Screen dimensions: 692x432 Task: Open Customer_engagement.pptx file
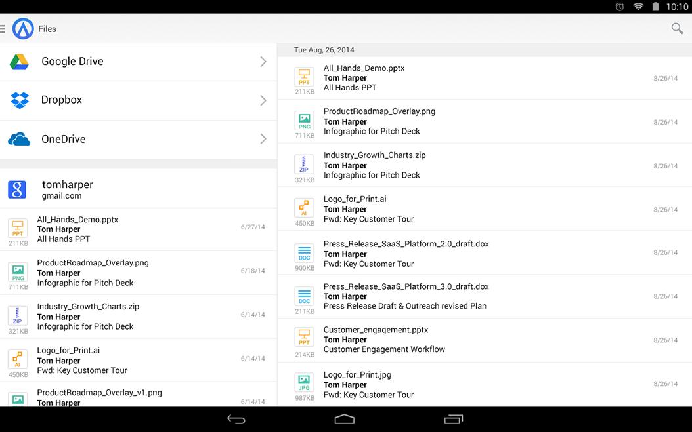[x=485, y=340]
